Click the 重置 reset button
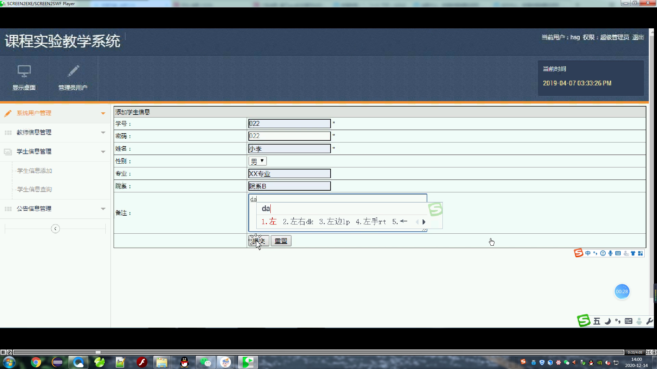The width and height of the screenshot is (657, 369). click(x=281, y=241)
